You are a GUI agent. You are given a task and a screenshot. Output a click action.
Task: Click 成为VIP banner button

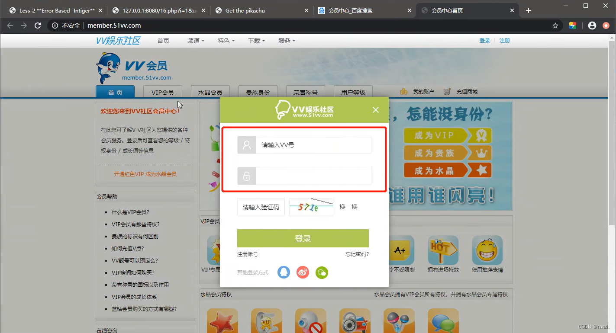(448, 135)
